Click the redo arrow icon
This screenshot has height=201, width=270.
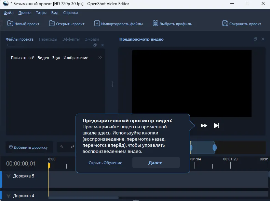(72, 147)
